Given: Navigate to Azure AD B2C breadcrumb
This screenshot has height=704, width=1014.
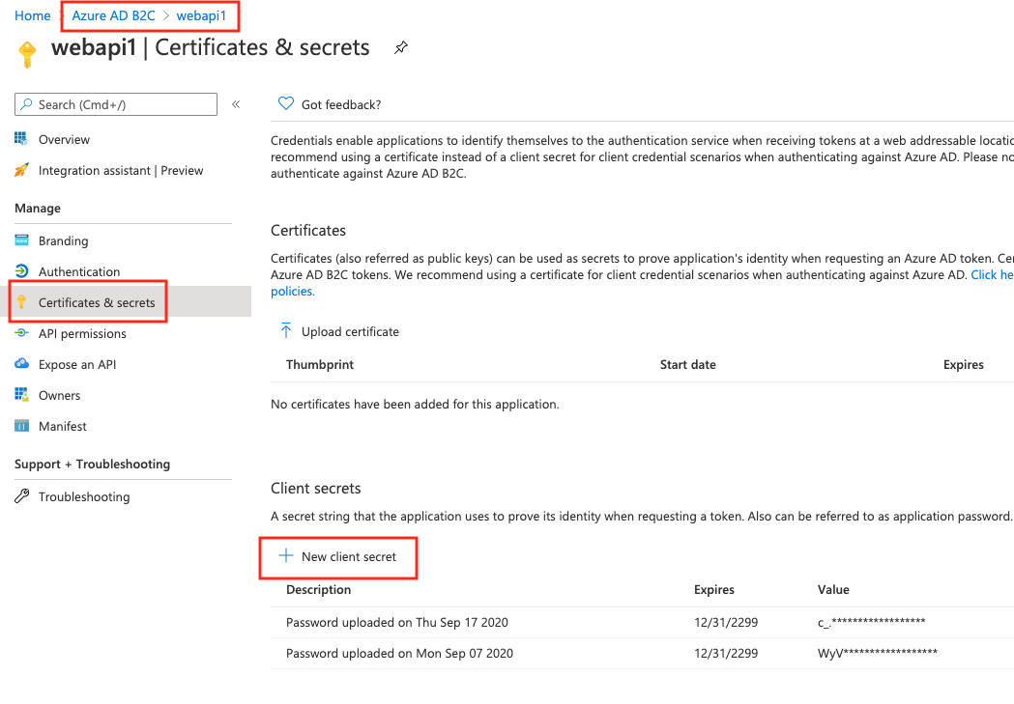Looking at the screenshot, I should [x=113, y=15].
